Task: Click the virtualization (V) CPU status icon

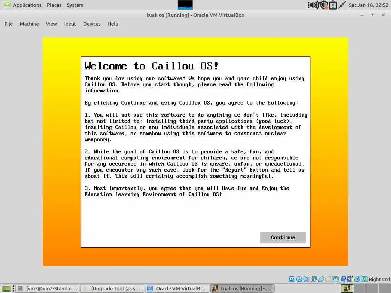Action: pyautogui.click(x=350, y=279)
